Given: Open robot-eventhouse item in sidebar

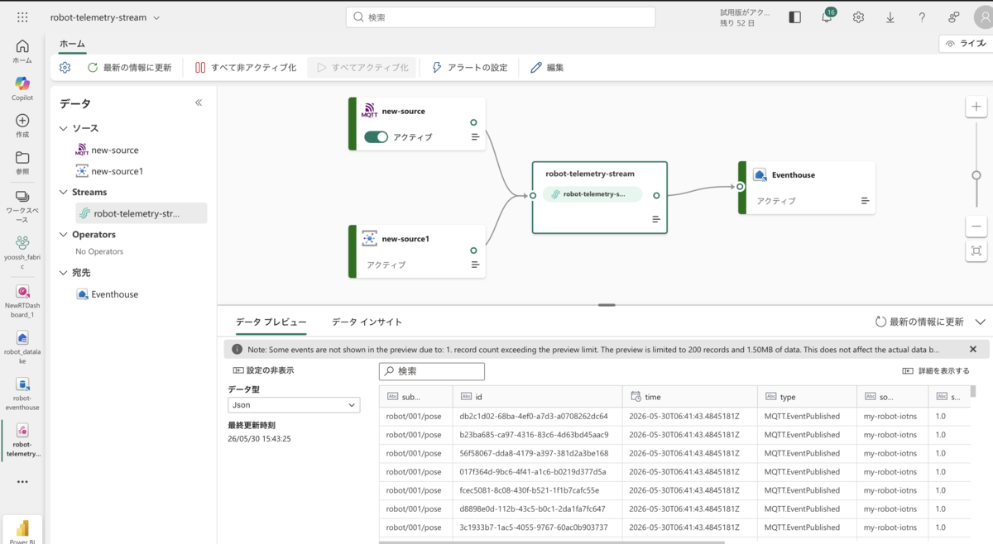Looking at the screenshot, I should [x=22, y=394].
